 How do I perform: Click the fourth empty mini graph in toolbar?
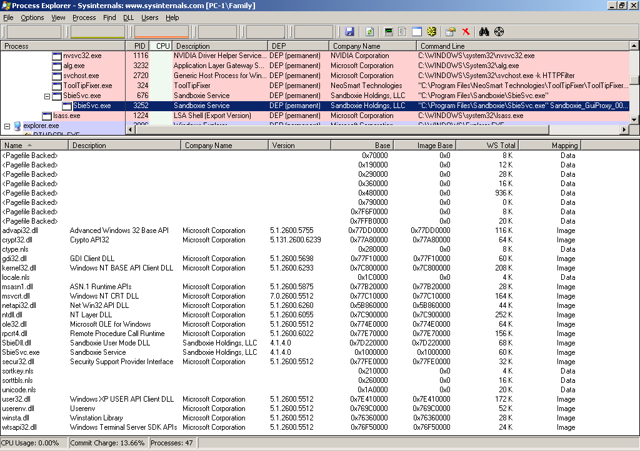tap(217, 32)
